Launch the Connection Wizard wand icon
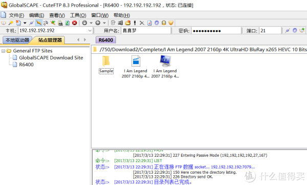The image size is (307, 185). [11, 23]
